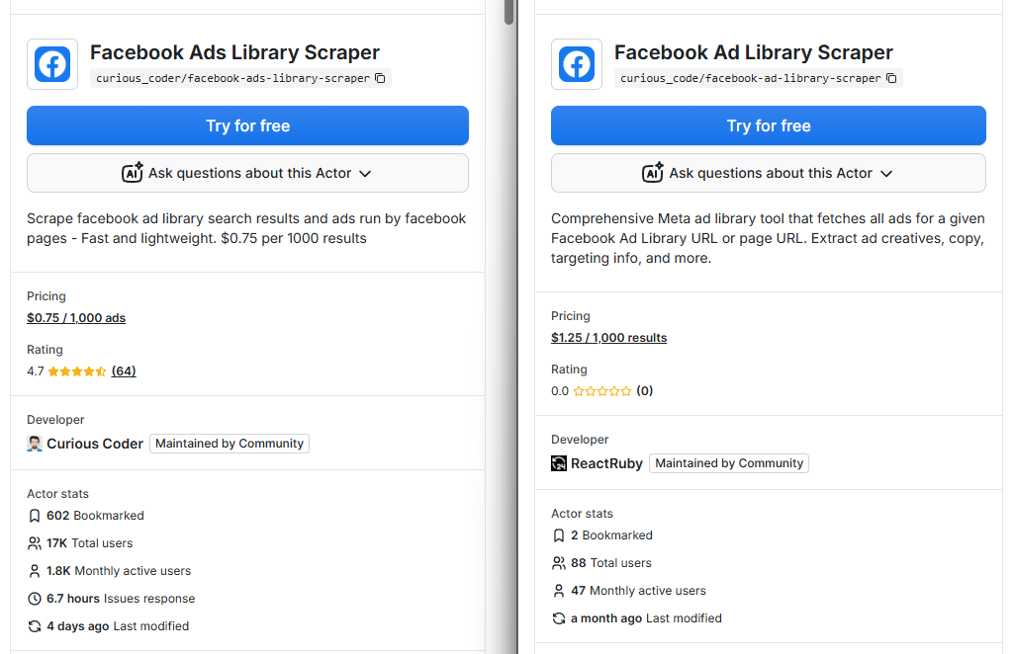Image resolution: width=1013 pixels, height=654 pixels.
Task: Click the empty 0.0 rating stars
Action: click(602, 391)
